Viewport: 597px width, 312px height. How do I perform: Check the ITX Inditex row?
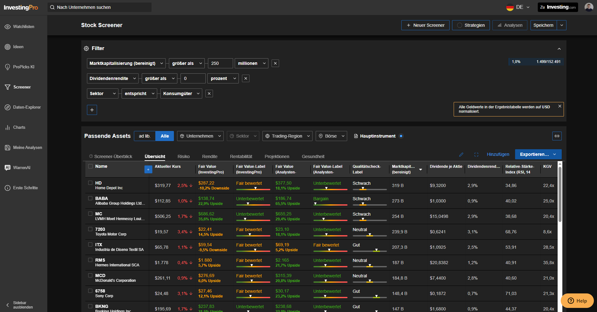click(90, 244)
